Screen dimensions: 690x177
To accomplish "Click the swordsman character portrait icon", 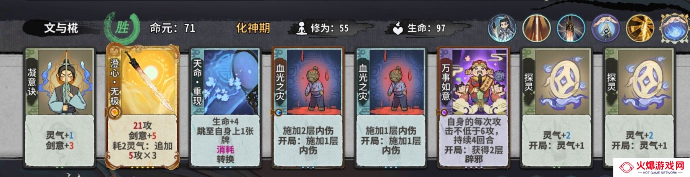I will pyautogui.click(x=502, y=28).
